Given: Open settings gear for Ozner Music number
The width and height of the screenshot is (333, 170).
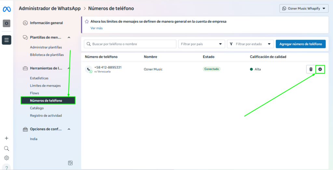Looking at the screenshot, I should pyautogui.click(x=320, y=69).
